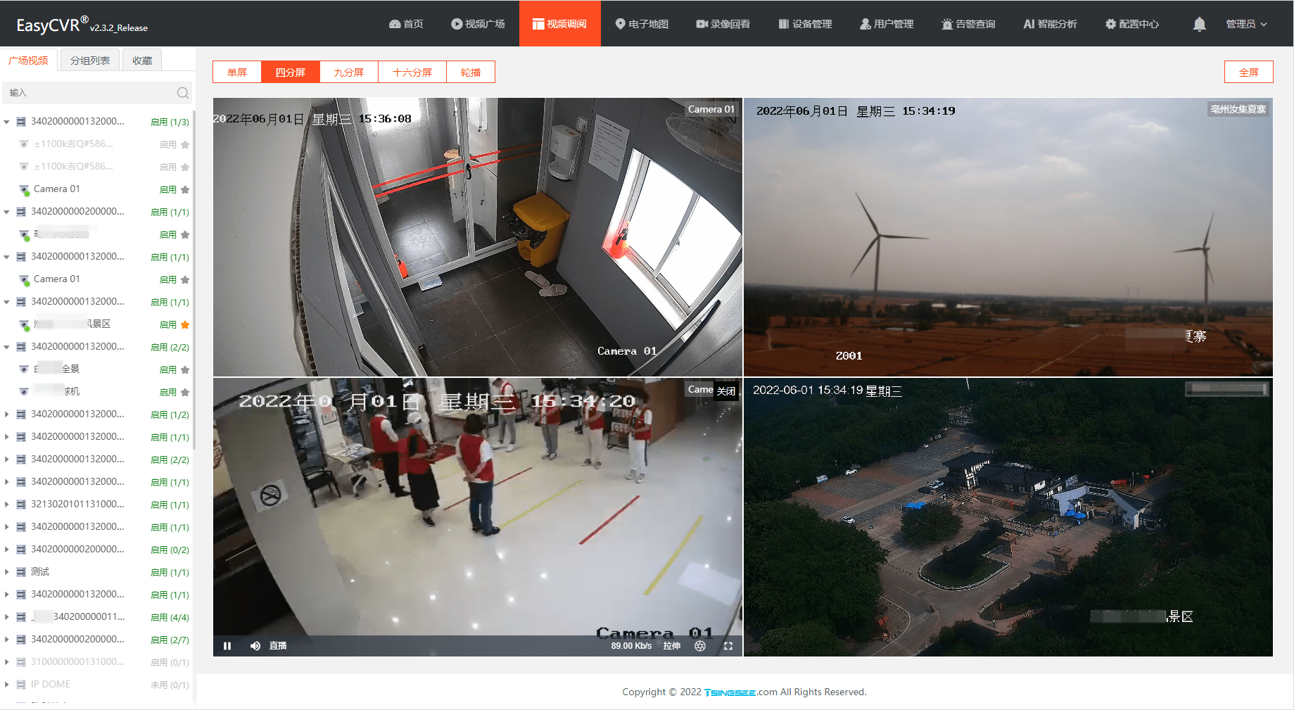Collapse the first 3402000000132000 device group
Image resolution: width=1294 pixels, height=710 pixels.
(x=7, y=121)
